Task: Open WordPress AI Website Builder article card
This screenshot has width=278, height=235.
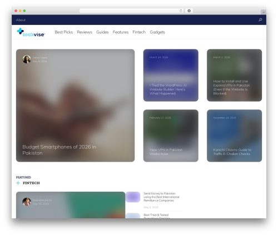Action: tap(171, 75)
